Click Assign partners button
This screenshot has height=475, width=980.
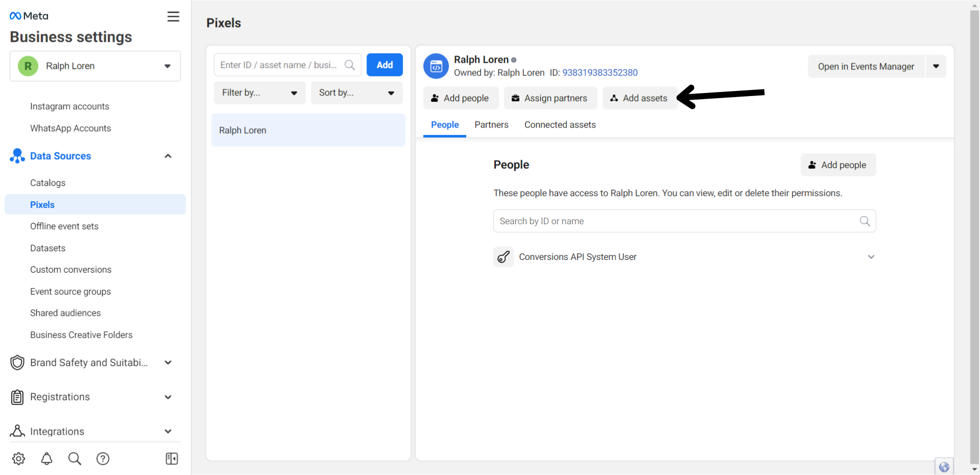(550, 98)
